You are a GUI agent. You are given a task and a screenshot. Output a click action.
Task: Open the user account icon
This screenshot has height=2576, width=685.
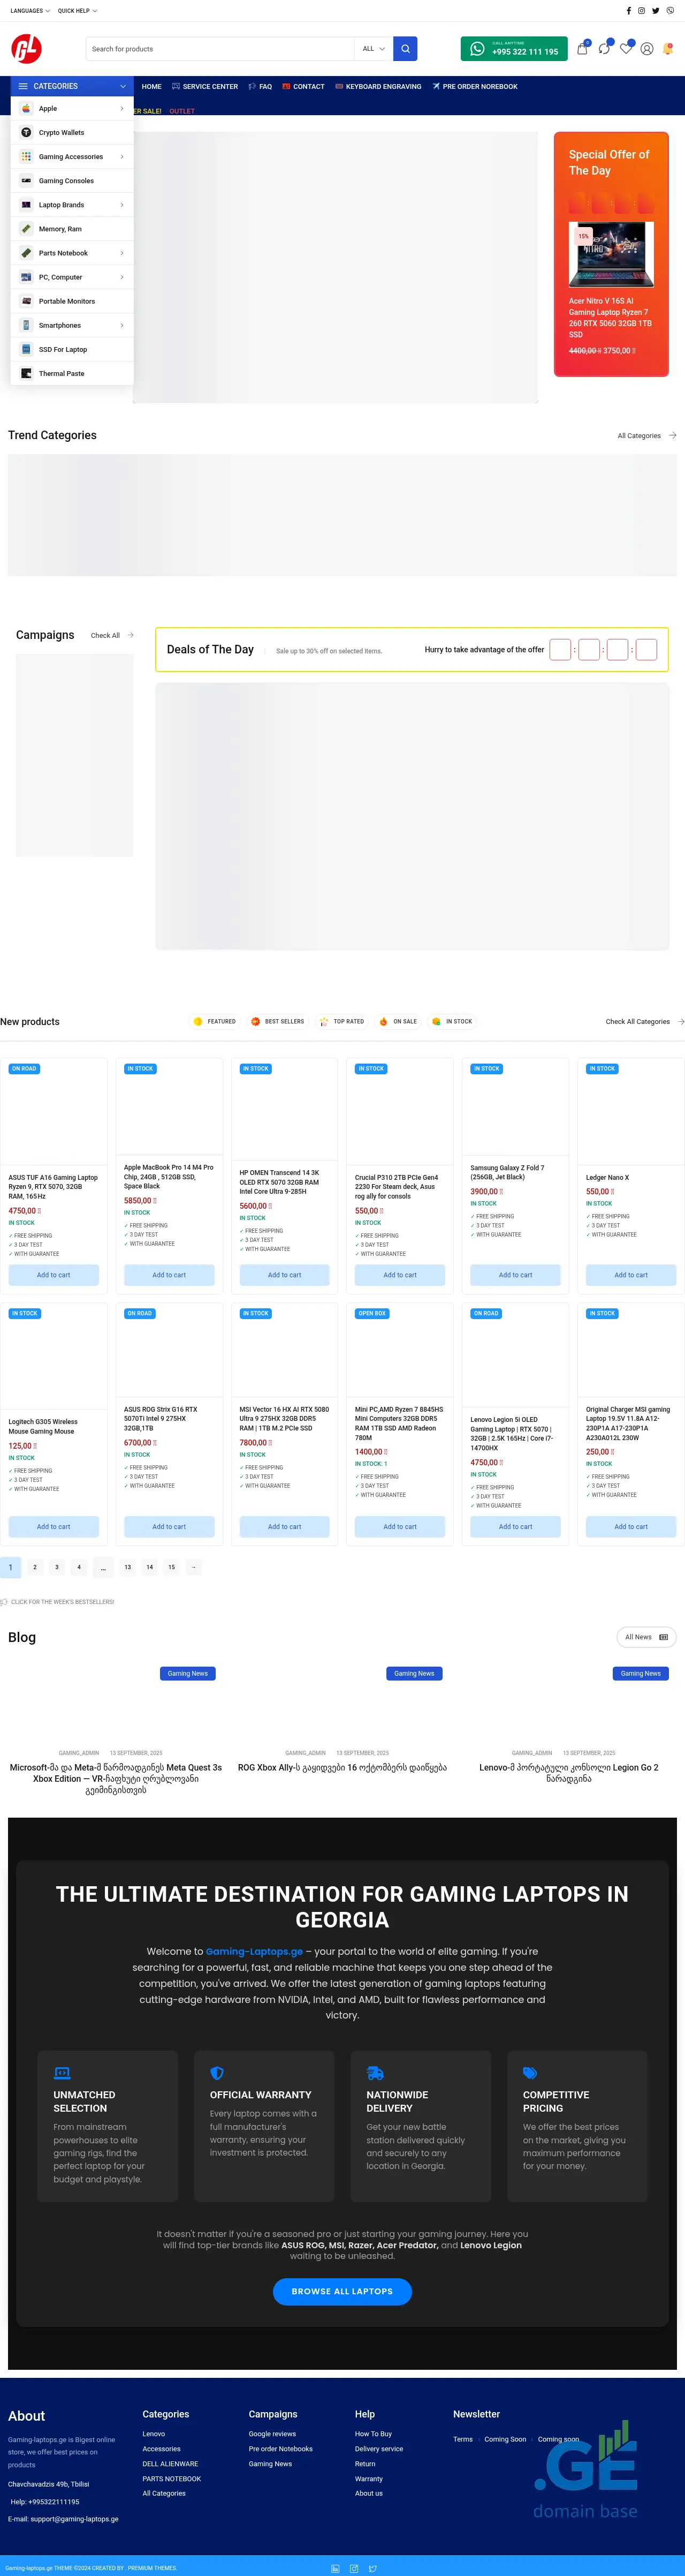647,49
